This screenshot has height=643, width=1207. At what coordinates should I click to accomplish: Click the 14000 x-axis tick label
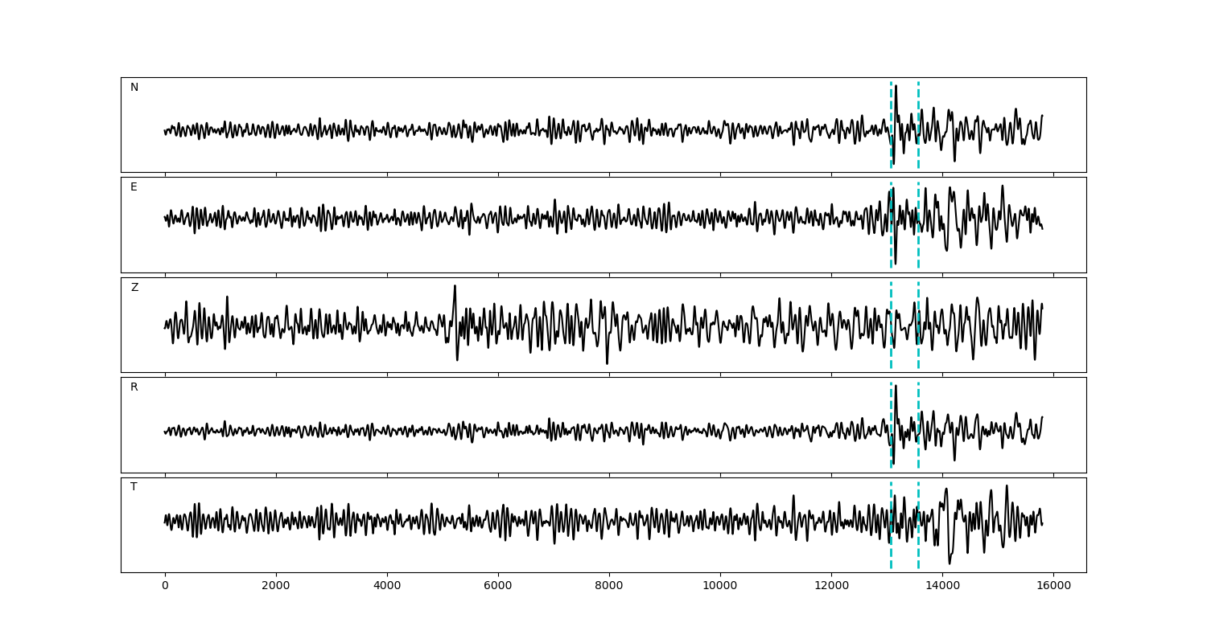coord(942,587)
